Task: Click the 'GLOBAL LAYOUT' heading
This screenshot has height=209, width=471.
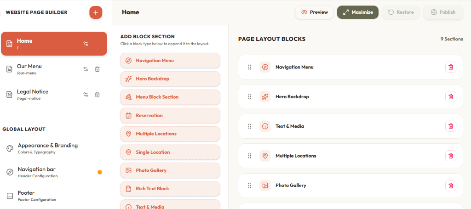Action: [x=24, y=129]
